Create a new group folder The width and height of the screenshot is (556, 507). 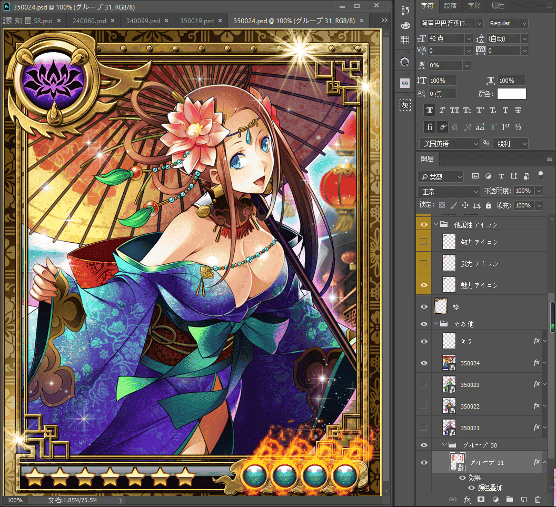510,500
